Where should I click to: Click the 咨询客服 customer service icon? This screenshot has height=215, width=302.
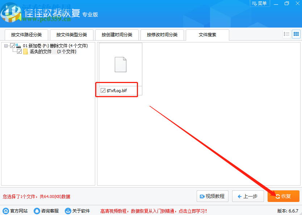(37, 210)
